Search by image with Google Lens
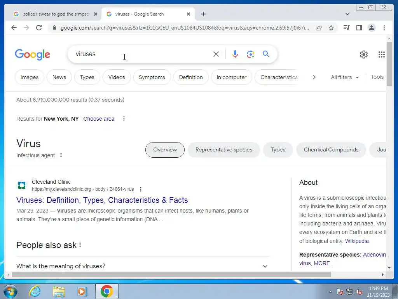Screen dimensions: 398x299 click(x=251, y=54)
